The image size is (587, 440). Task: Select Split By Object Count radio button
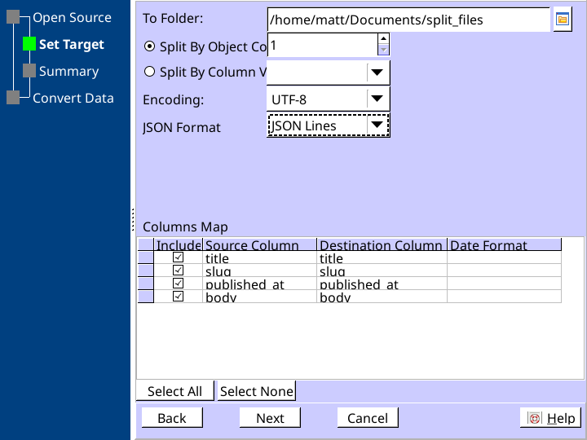tap(149, 46)
